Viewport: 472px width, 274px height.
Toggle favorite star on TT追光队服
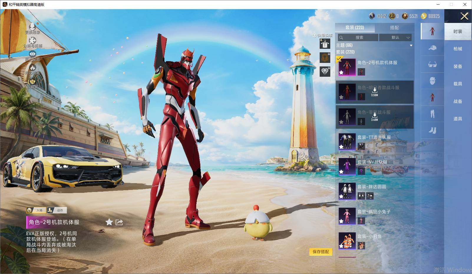[341, 147]
